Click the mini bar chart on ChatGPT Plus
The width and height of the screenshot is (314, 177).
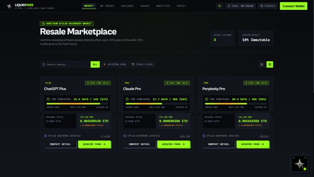point(106,136)
